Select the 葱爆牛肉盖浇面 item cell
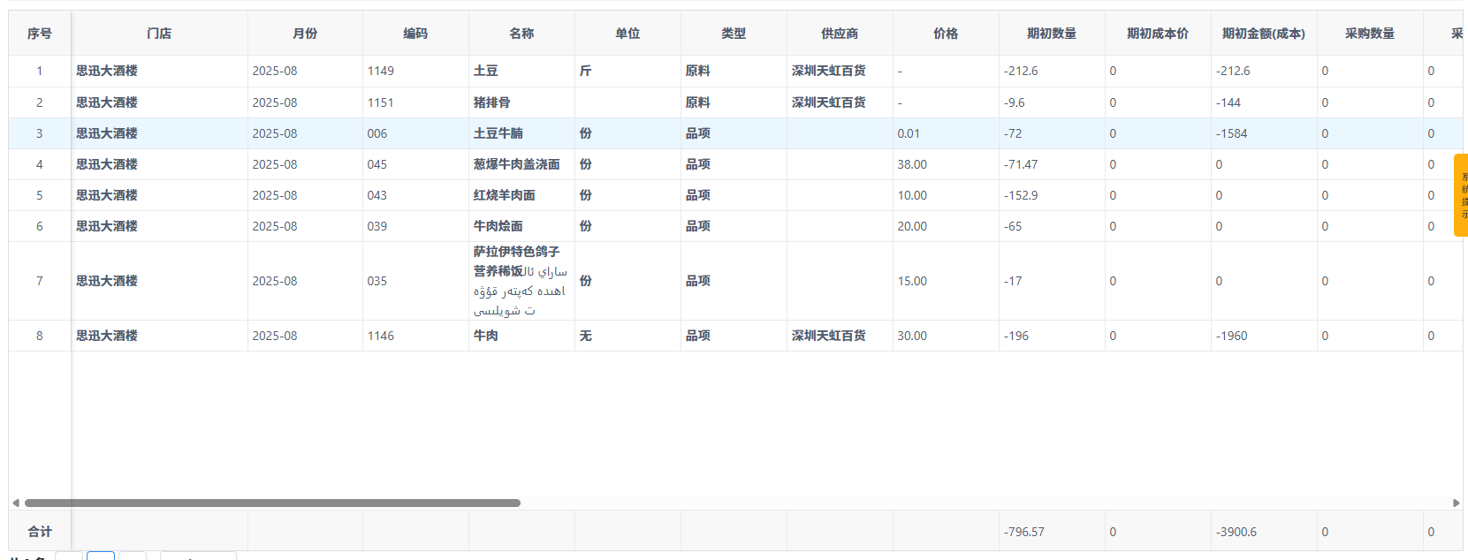 tap(517, 164)
